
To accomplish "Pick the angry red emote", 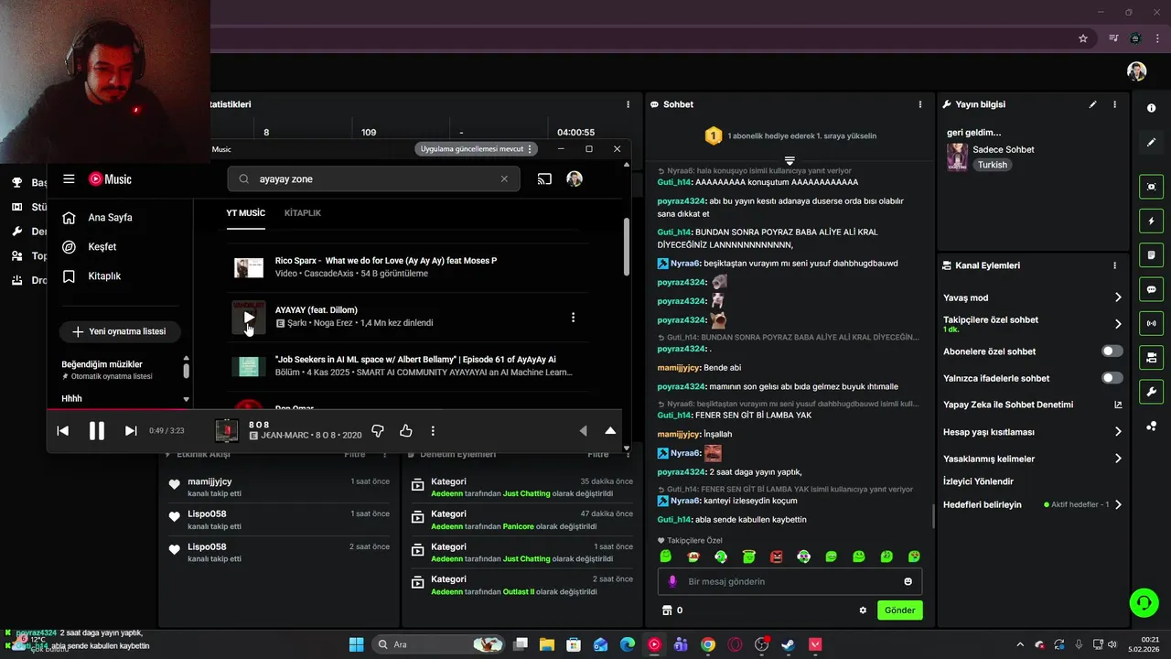I will [x=777, y=556].
